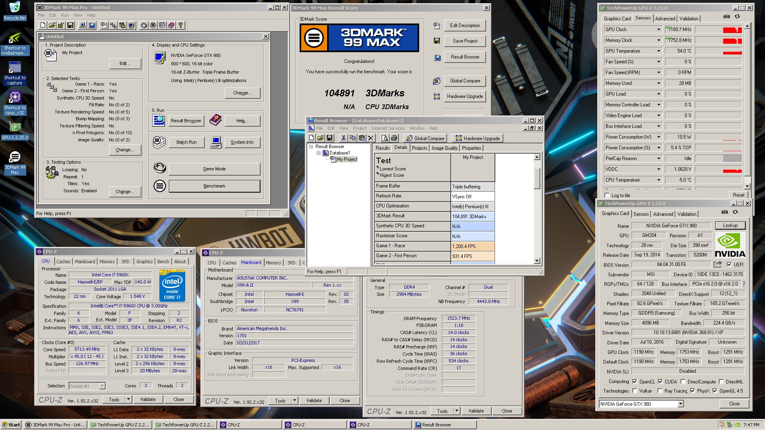The height and width of the screenshot is (430, 765).
Task: Switch to the Advanced tab in GPU-Z Sensors window
Action: pos(665,19)
